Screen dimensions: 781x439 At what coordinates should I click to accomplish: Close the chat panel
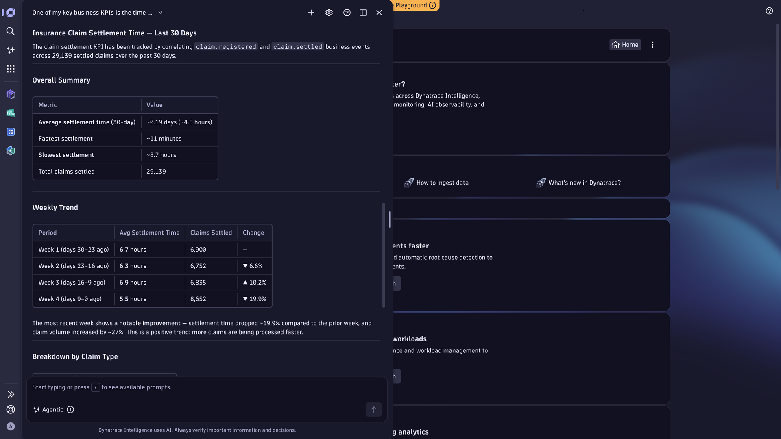point(379,13)
